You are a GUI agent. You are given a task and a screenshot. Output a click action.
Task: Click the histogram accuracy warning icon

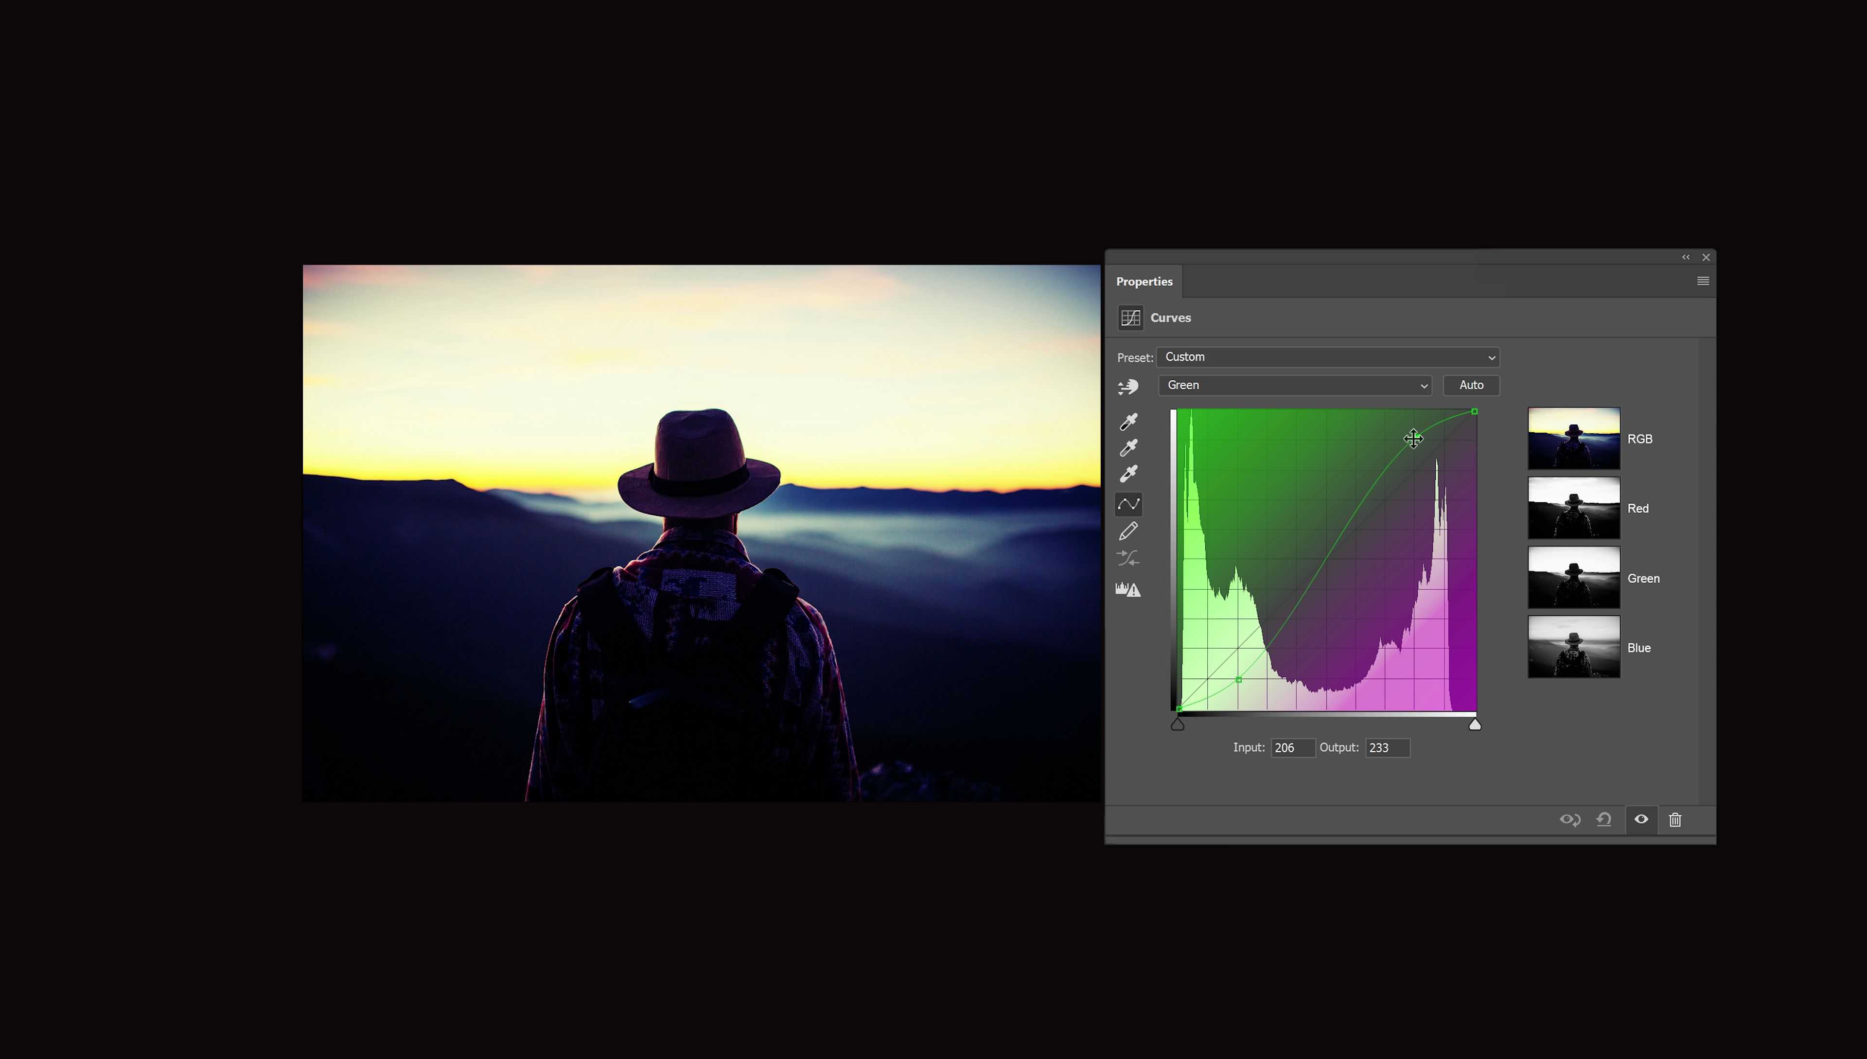tap(1128, 589)
